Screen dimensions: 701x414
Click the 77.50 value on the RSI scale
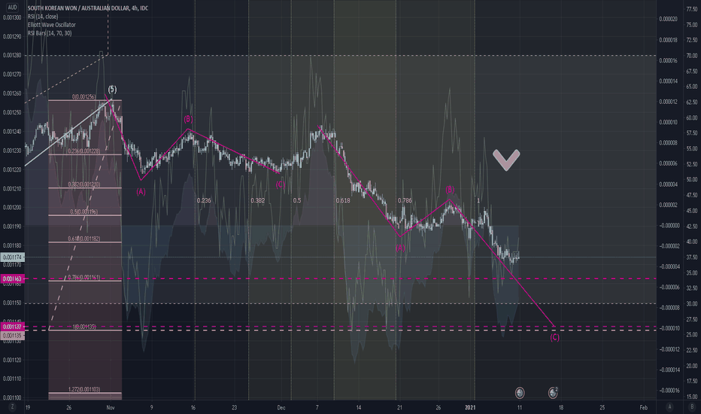(x=691, y=9)
